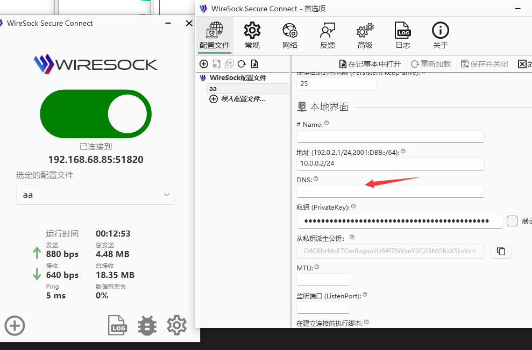Click the empty DNS input field
This screenshot has width=532, height=350.
click(x=390, y=191)
